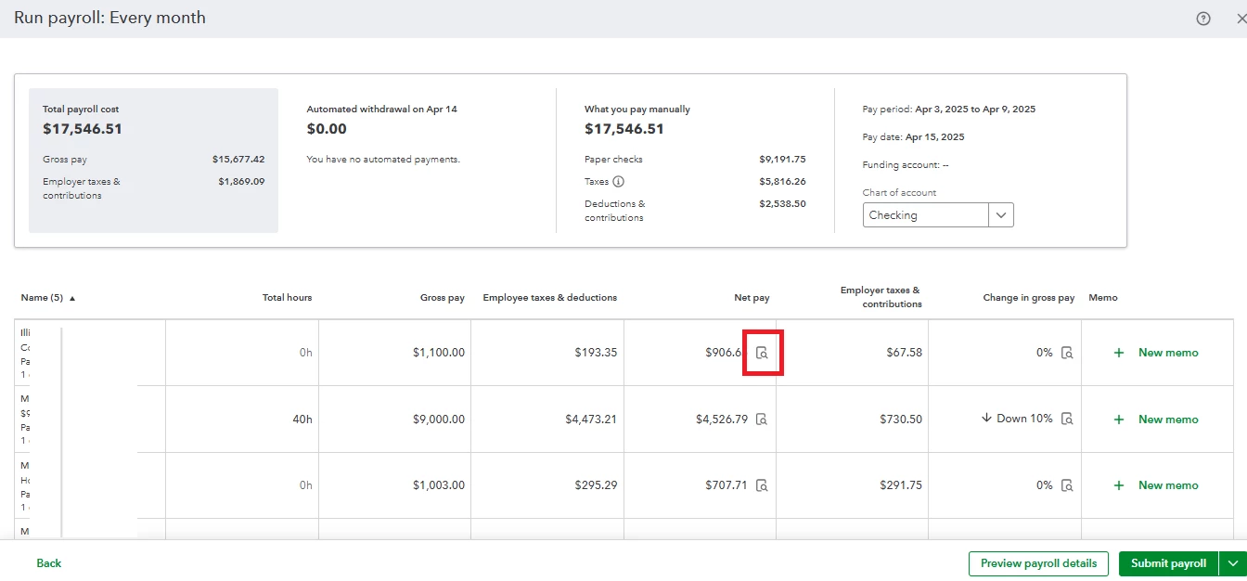Click Total hours column header
Screen dimensions: 1247x581
click(x=288, y=298)
